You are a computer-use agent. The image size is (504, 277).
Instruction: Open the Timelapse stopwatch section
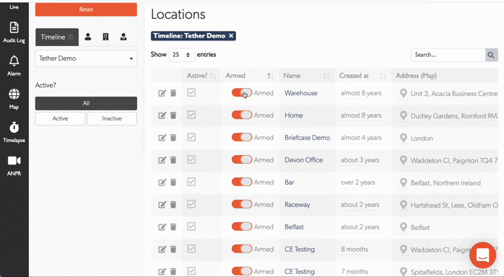(x=14, y=132)
